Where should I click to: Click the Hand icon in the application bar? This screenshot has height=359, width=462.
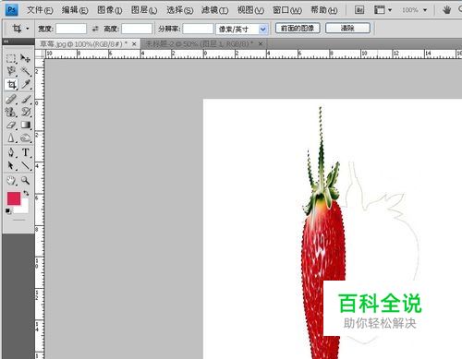[x=446, y=10]
